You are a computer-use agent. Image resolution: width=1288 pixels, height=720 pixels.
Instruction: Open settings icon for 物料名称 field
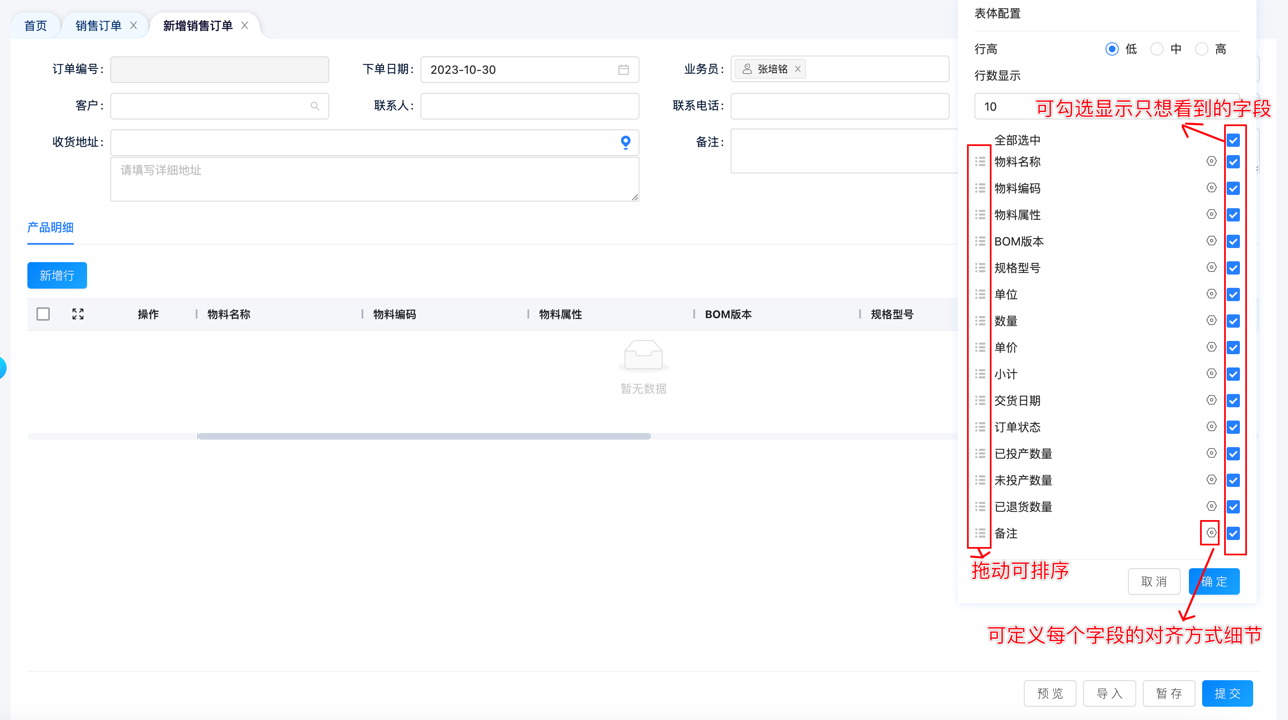1211,161
